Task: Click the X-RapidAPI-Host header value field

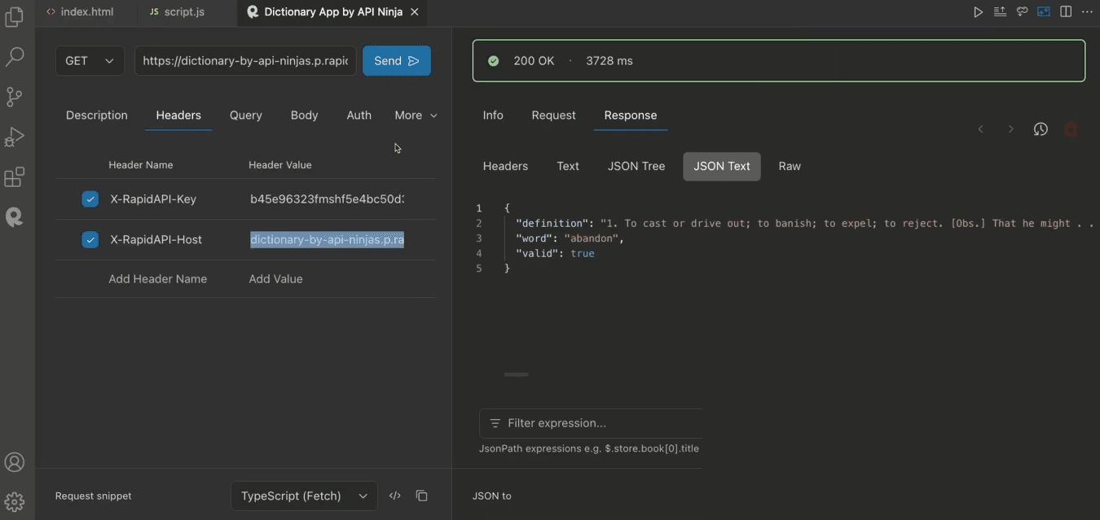Action: (x=327, y=240)
